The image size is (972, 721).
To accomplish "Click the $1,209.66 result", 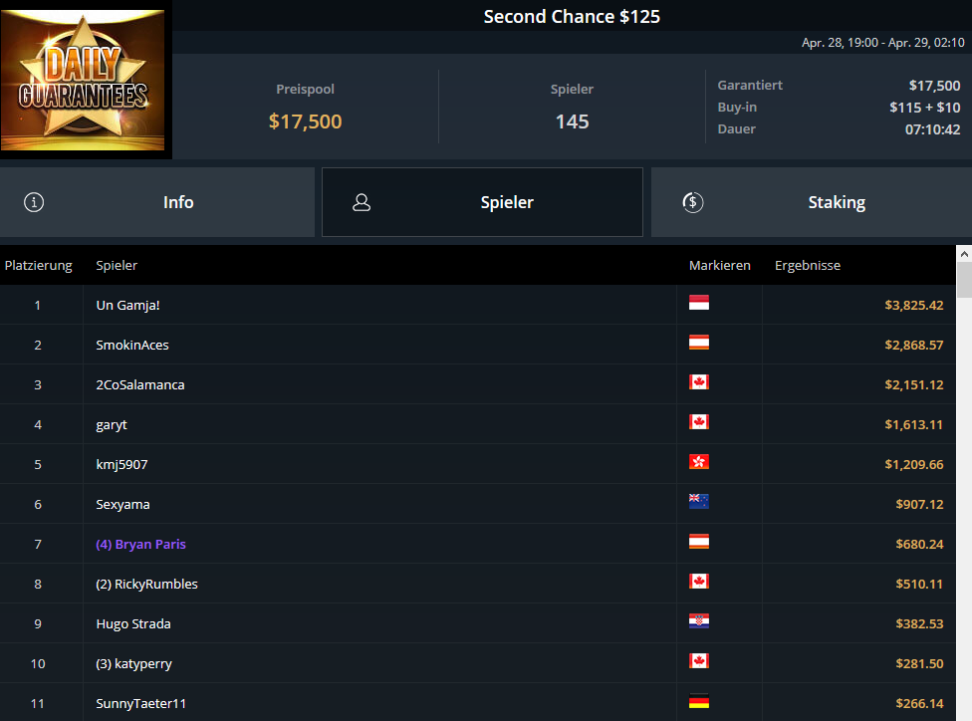I will (x=913, y=464).
